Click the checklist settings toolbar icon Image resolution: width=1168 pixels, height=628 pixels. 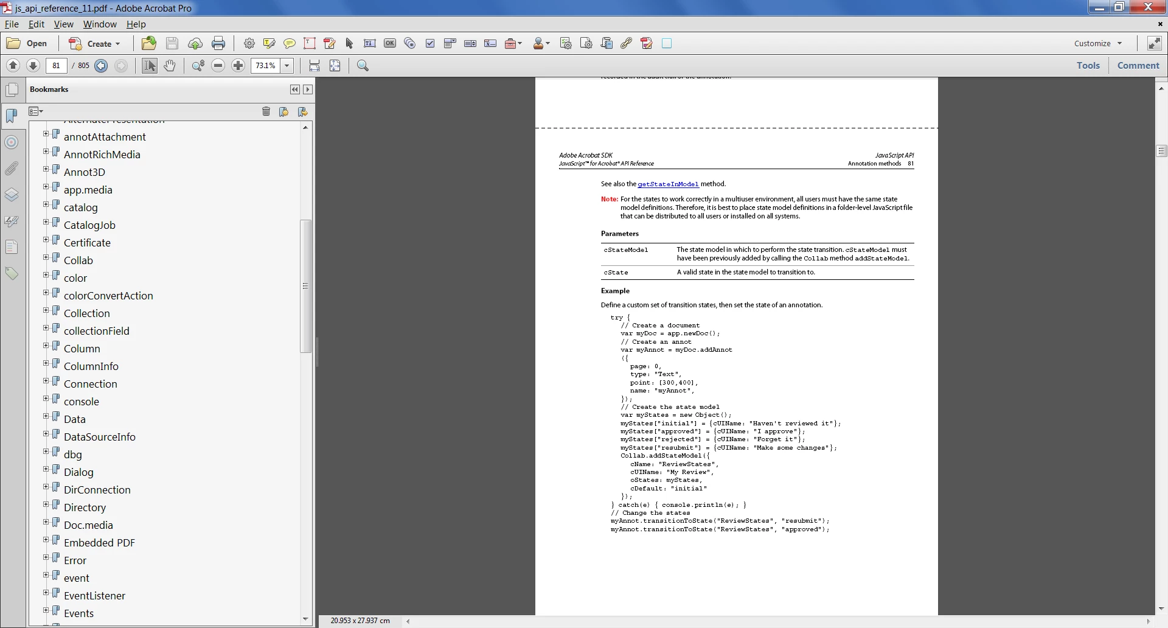[x=566, y=43]
